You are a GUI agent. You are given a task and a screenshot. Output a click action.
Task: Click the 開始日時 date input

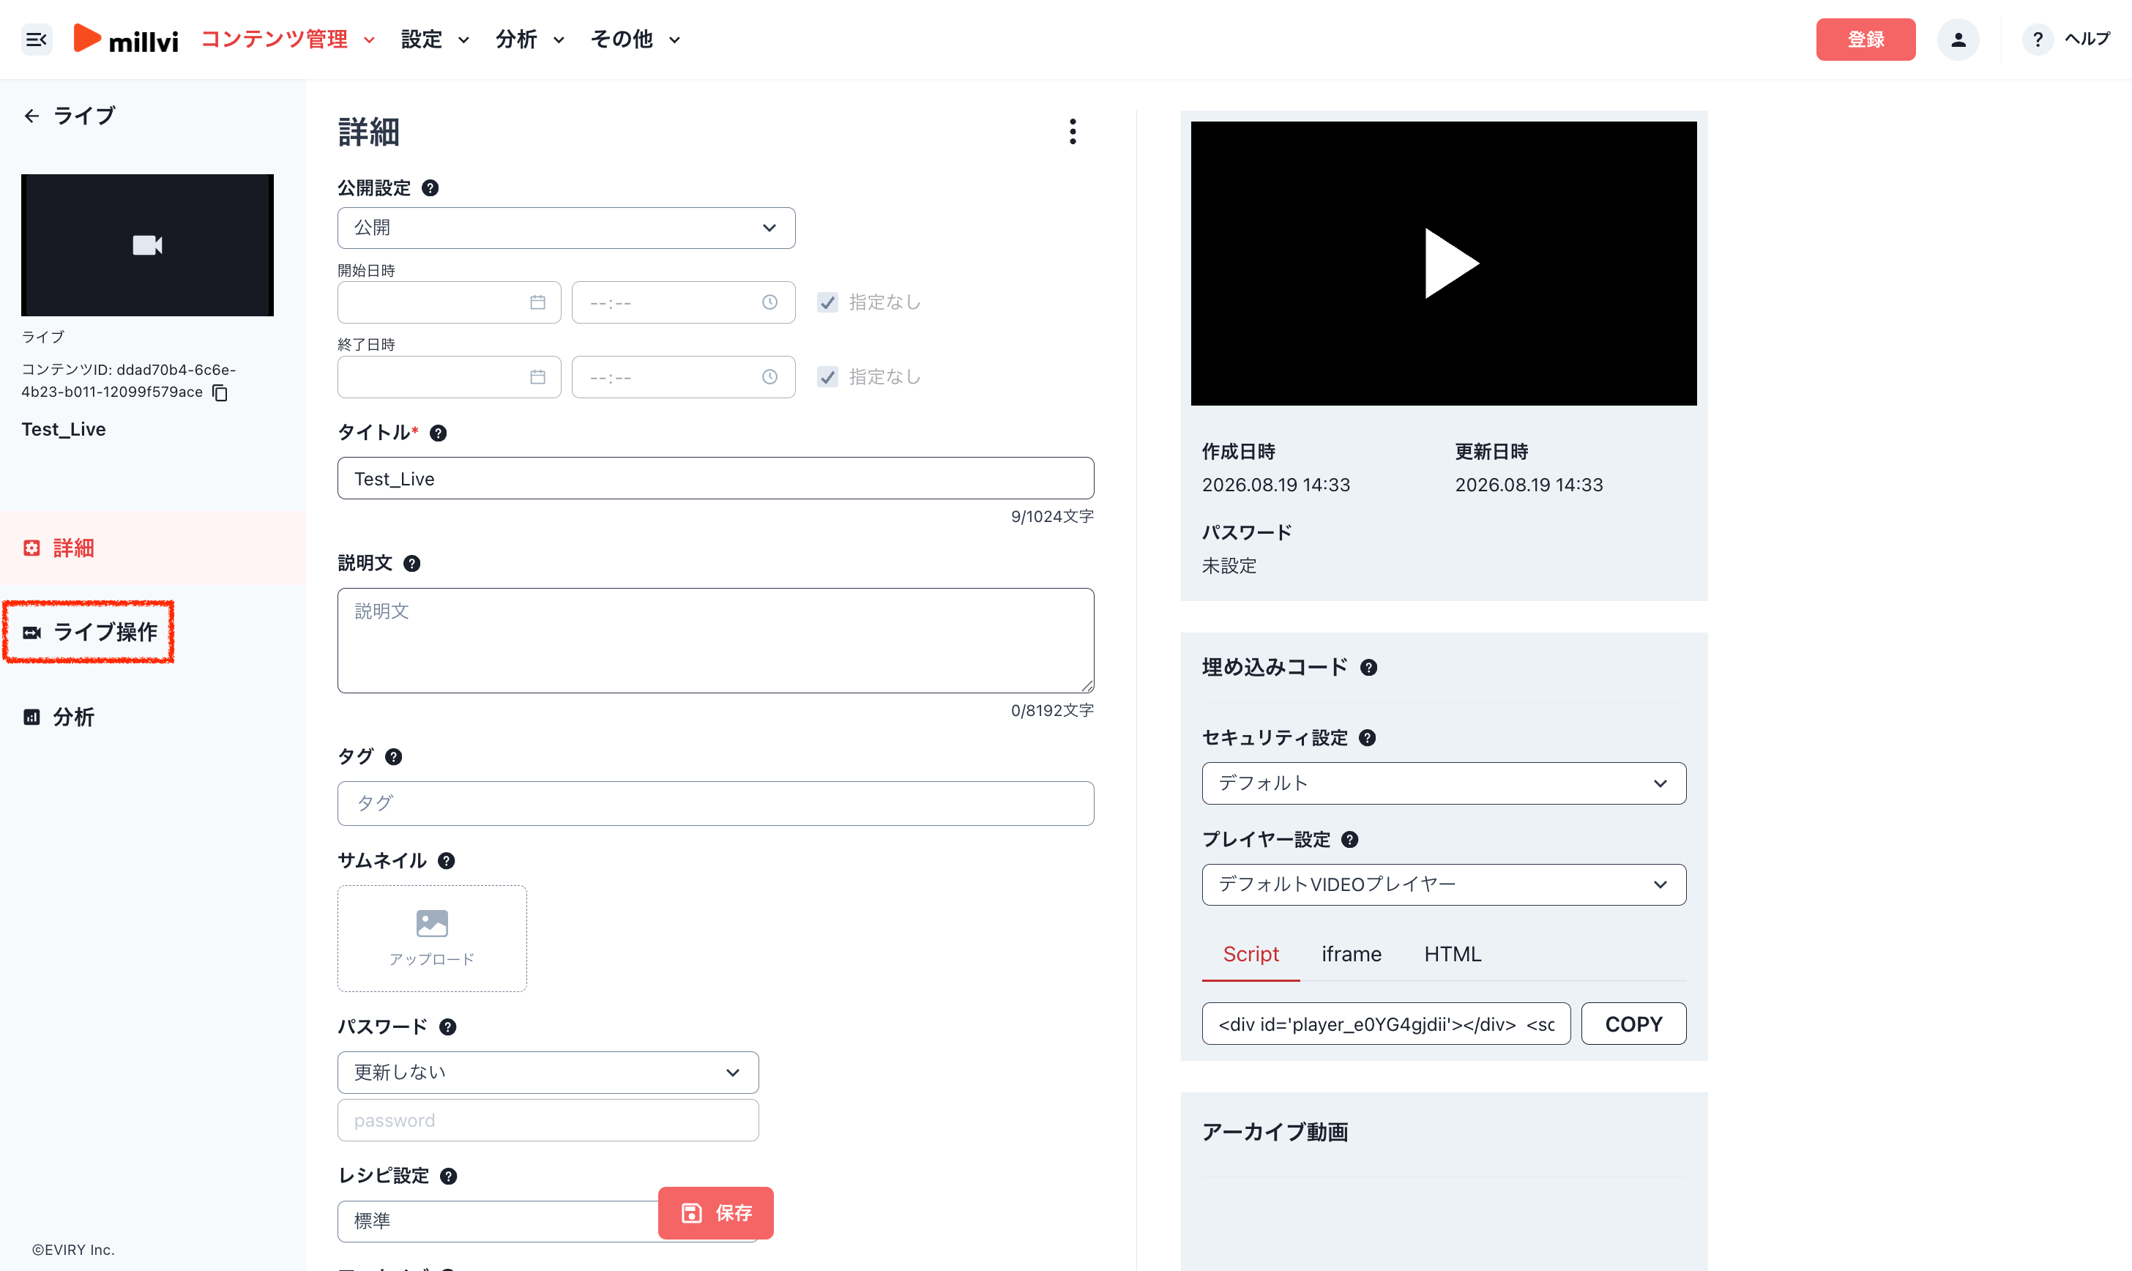point(449,302)
